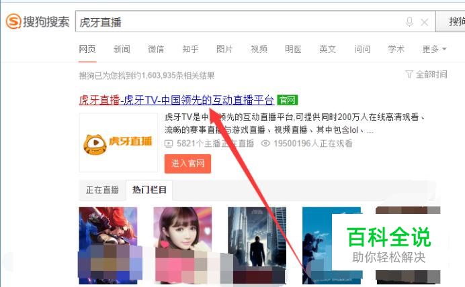Image resolution: width=465 pixels, height=287 pixels.
Task: Click the eye icon beside viewer count
Action: (265, 143)
